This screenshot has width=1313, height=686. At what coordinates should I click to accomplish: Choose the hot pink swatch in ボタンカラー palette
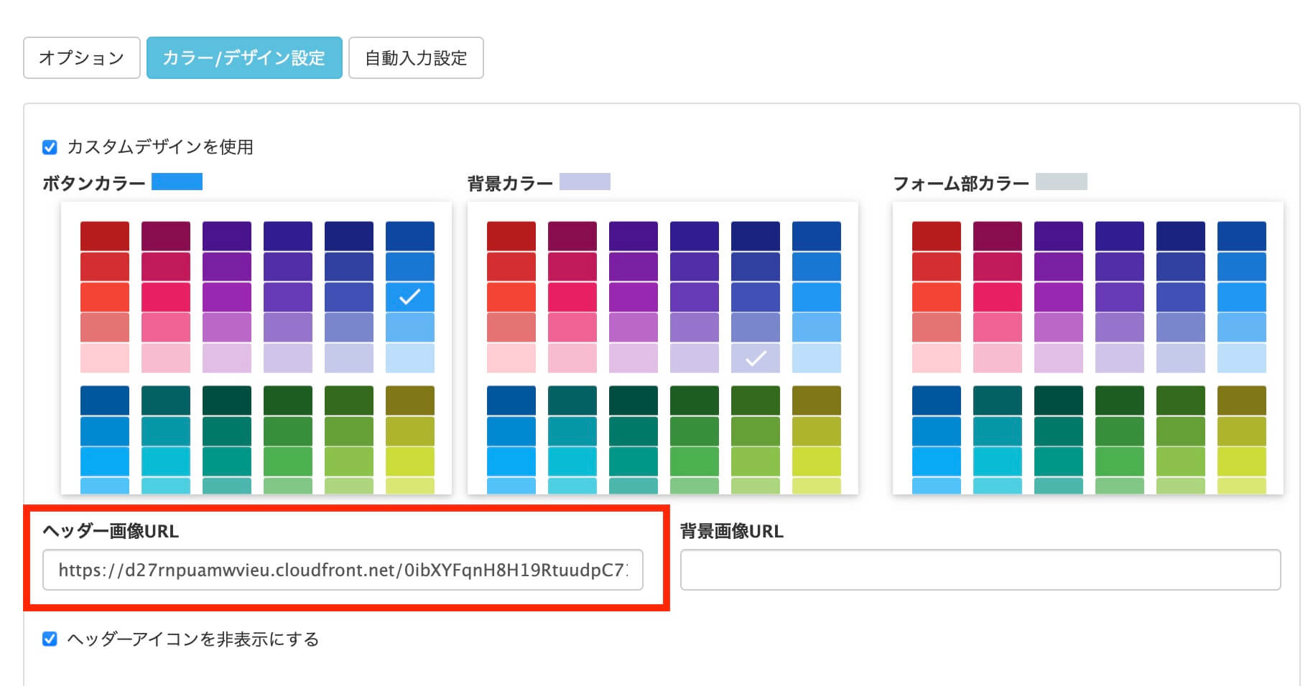point(166,297)
